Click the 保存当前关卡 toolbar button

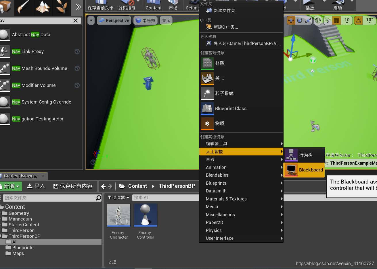click(101, 5)
